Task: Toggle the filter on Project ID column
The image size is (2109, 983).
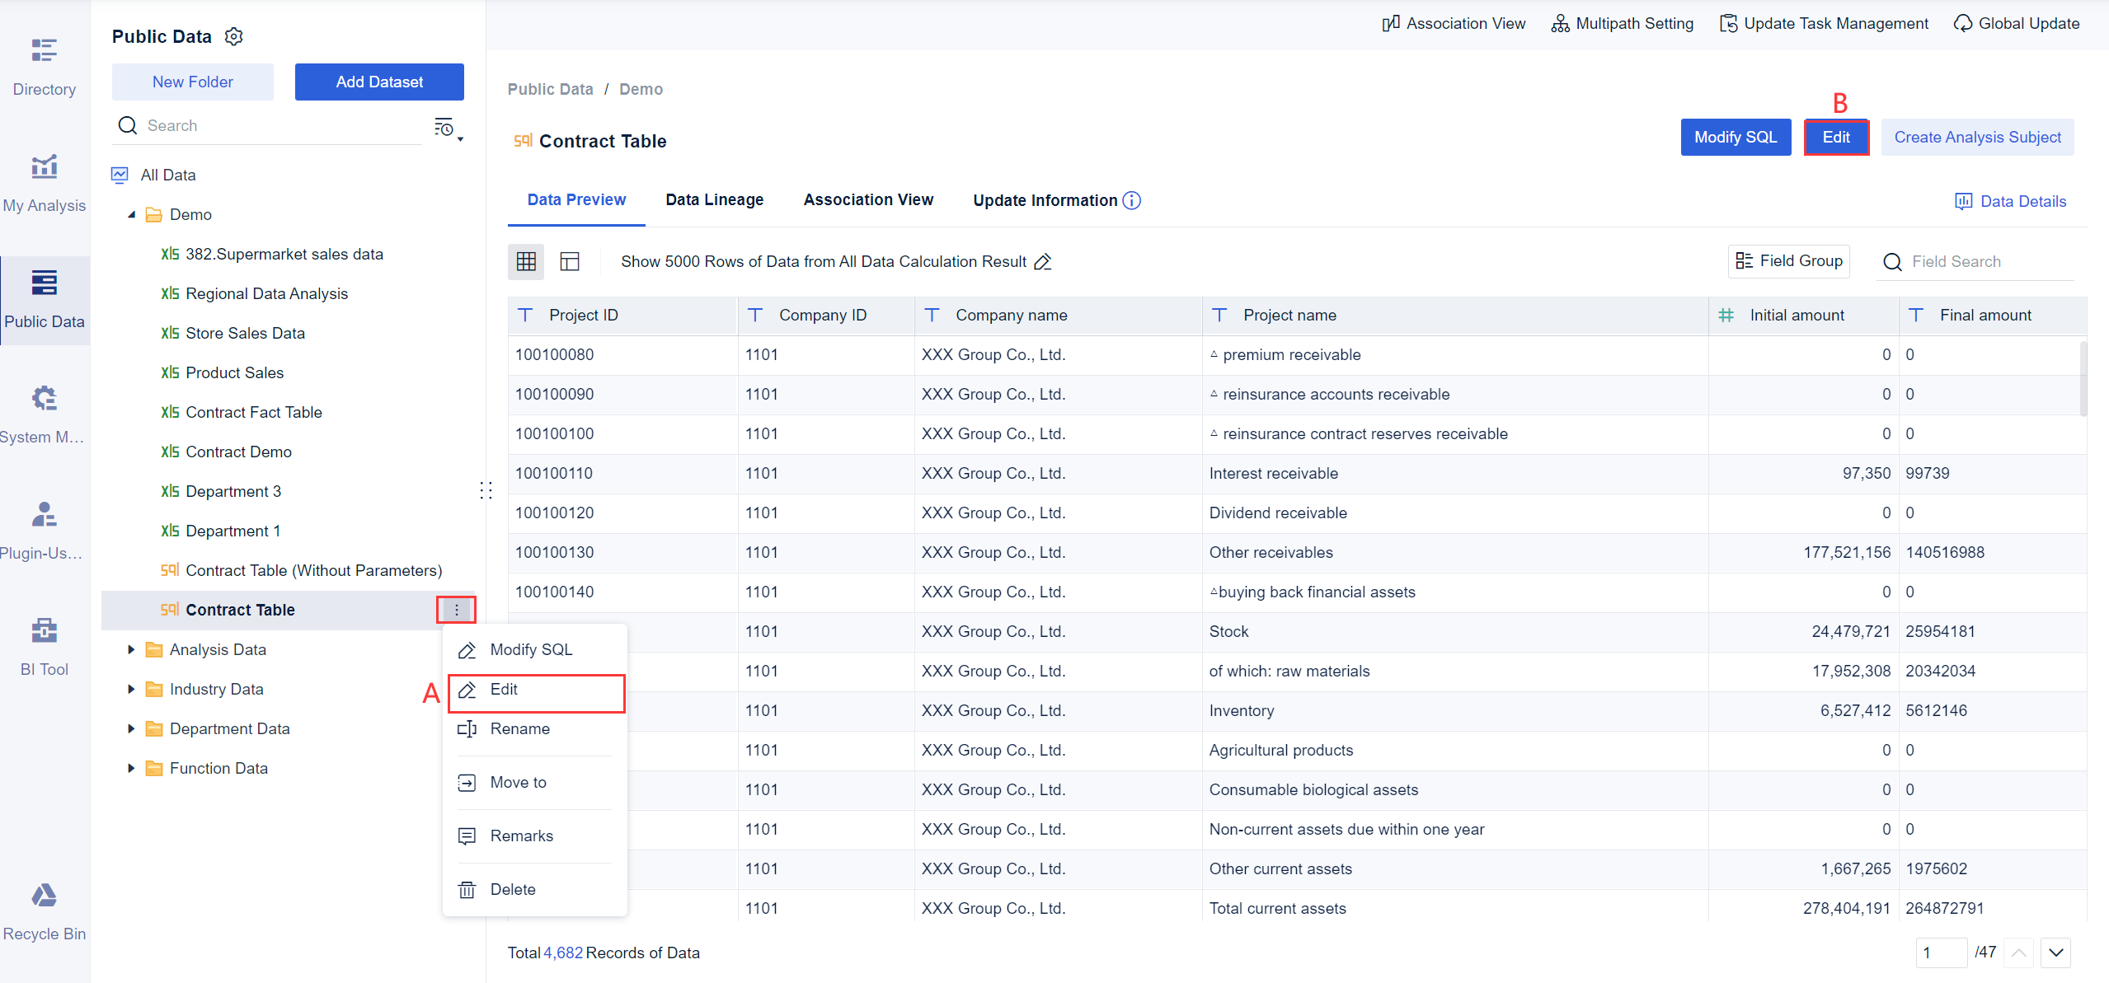Action: [x=526, y=315]
